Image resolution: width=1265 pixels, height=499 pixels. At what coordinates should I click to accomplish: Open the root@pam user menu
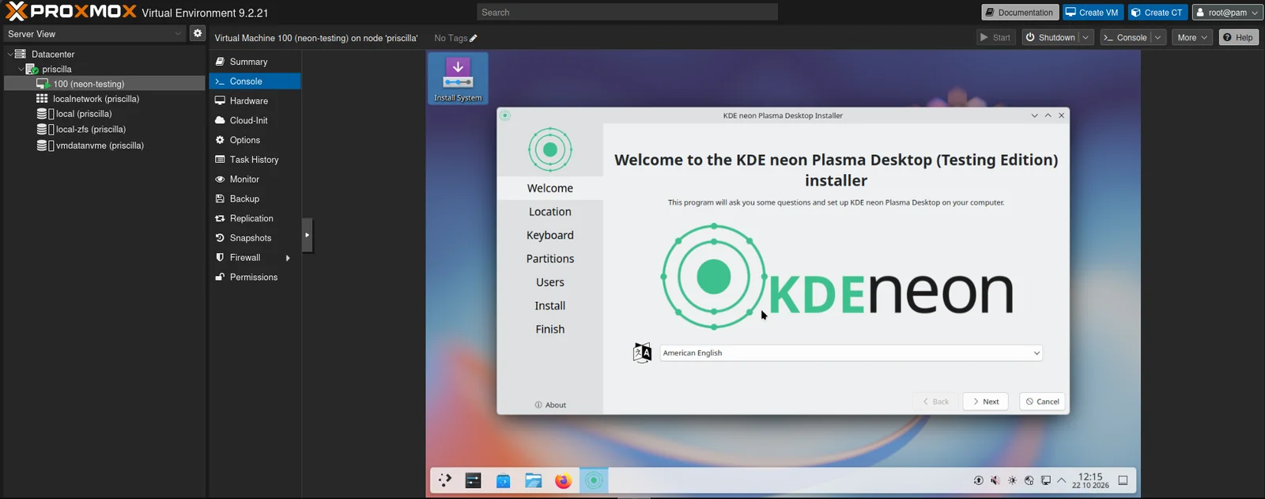coord(1228,13)
